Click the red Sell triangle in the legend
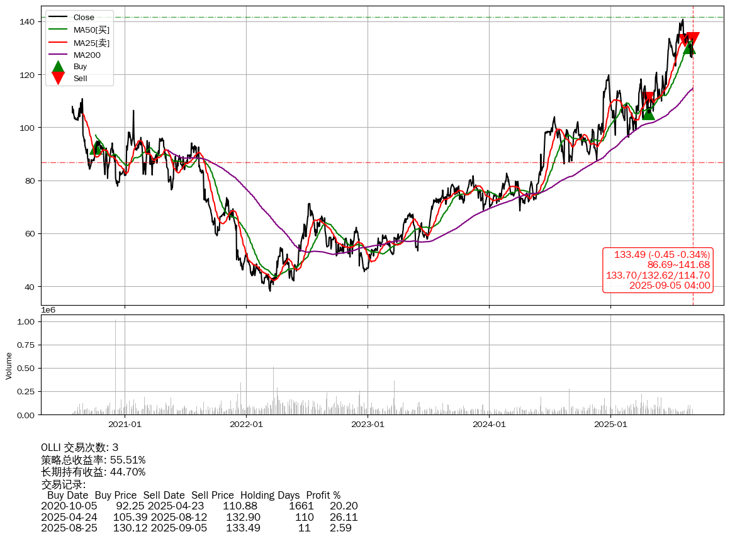Image resolution: width=730 pixels, height=539 pixels. click(58, 78)
